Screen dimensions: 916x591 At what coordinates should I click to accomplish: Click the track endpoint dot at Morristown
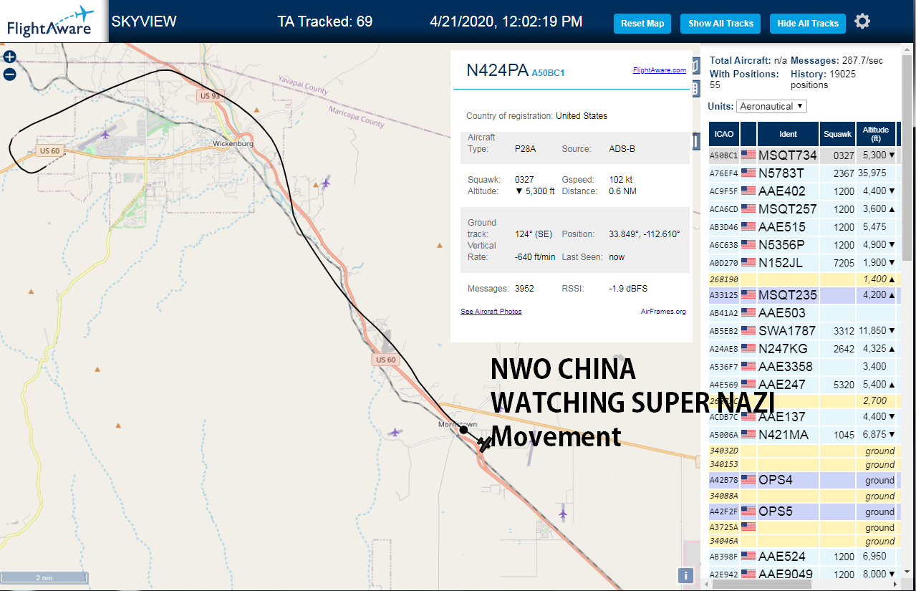click(x=463, y=429)
